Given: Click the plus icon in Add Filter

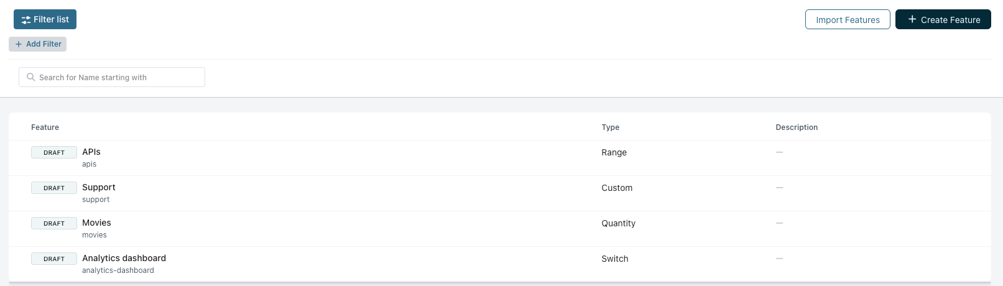Looking at the screenshot, I should tap(19, 44).
